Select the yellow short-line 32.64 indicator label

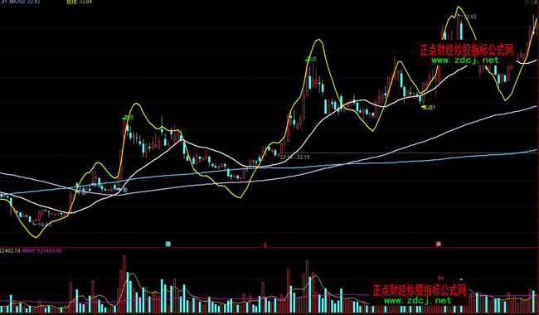[79, 2]
